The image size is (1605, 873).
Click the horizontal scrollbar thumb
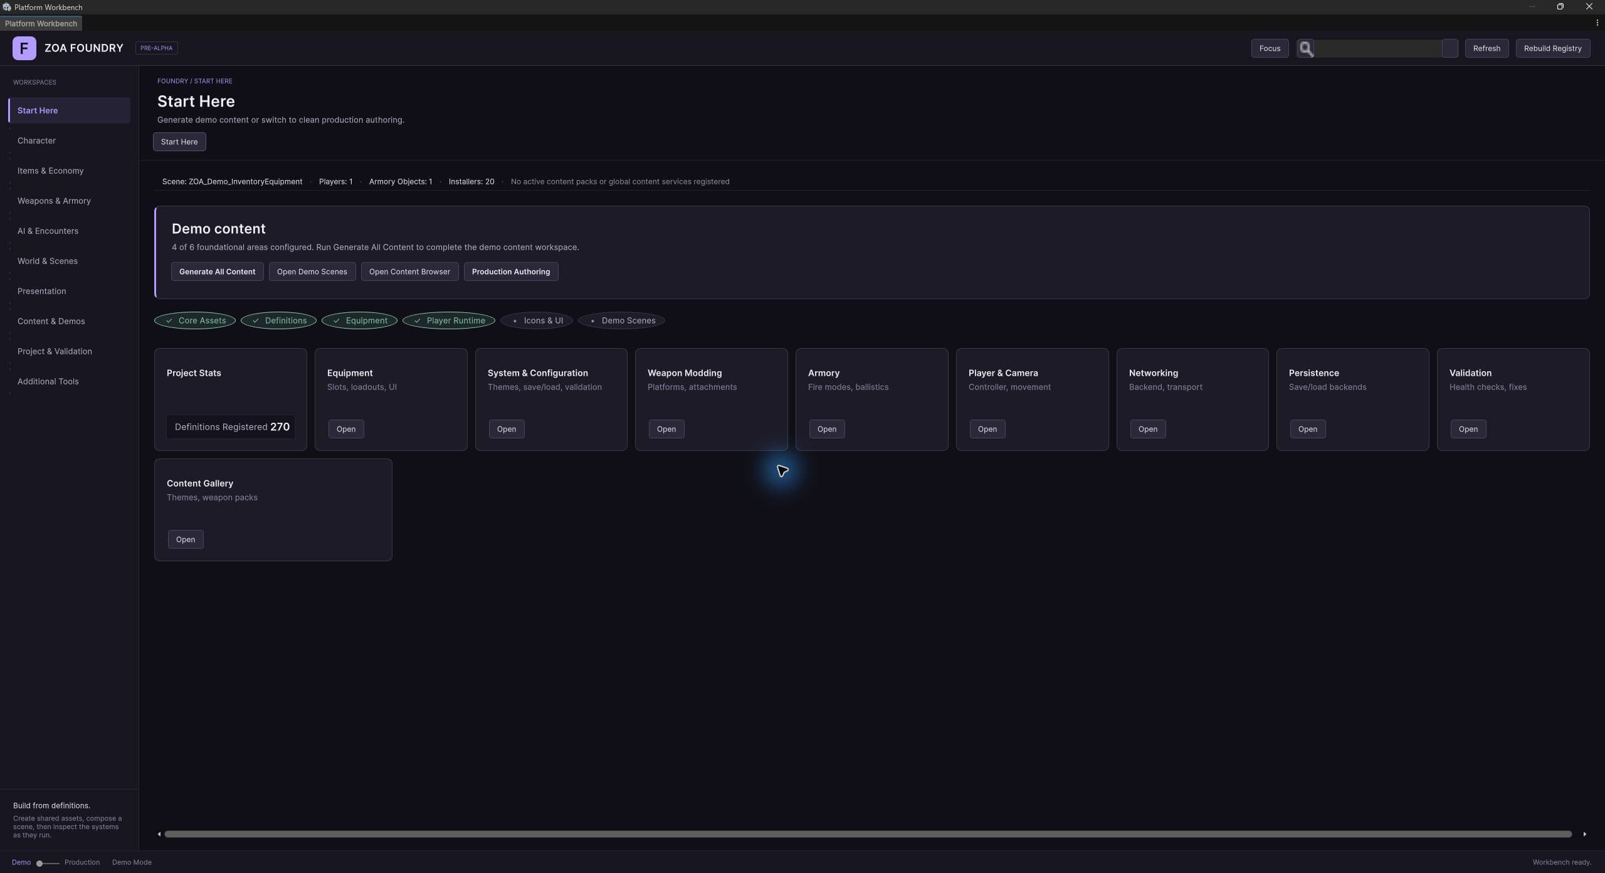[868, 834]
